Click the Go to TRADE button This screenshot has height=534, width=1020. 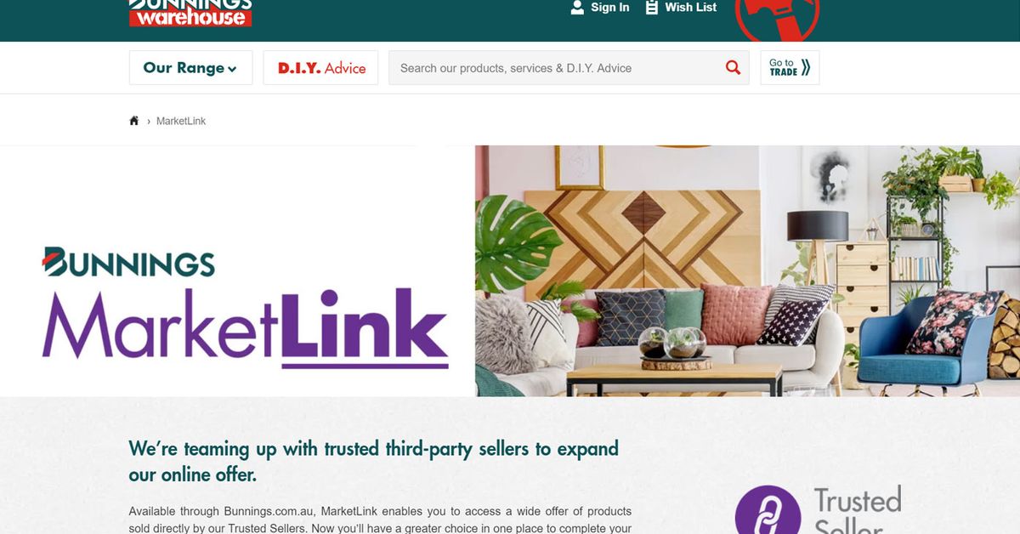point(790,68)
